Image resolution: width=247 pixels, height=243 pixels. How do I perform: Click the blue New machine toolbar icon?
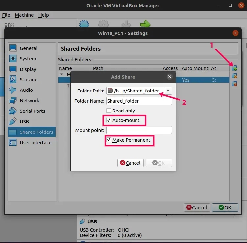pos(84,24)
